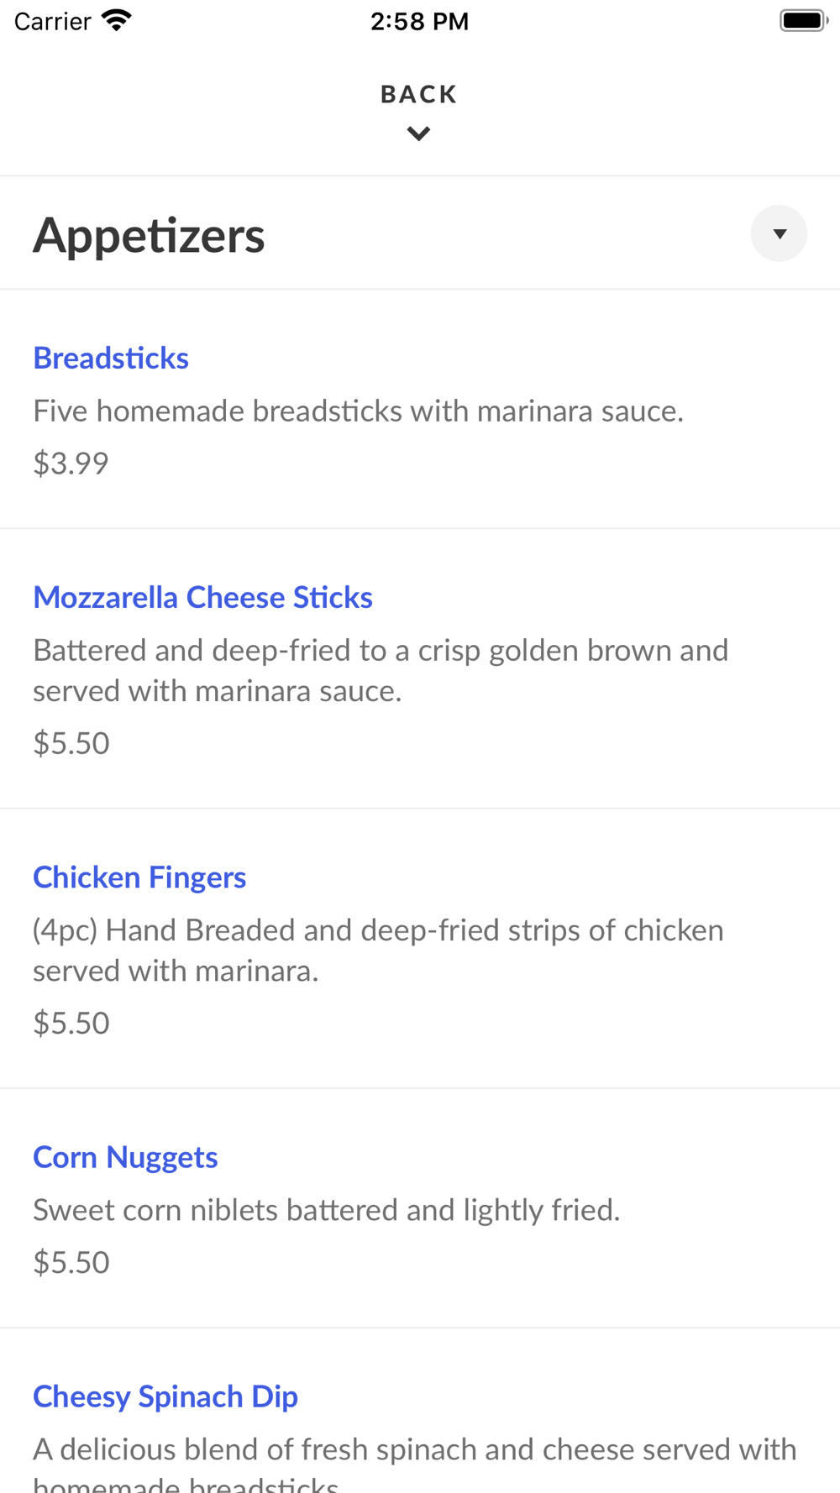Tap the Mozzarella Cheese Sticks $5.50 price

[x=71, y=743]
